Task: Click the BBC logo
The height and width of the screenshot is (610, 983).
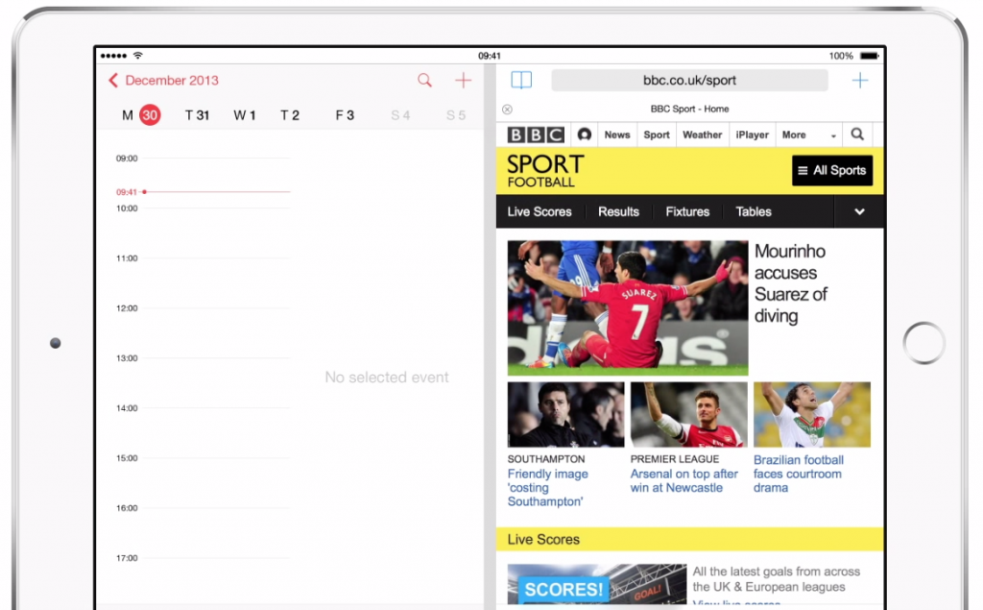Action: [536, 134]
